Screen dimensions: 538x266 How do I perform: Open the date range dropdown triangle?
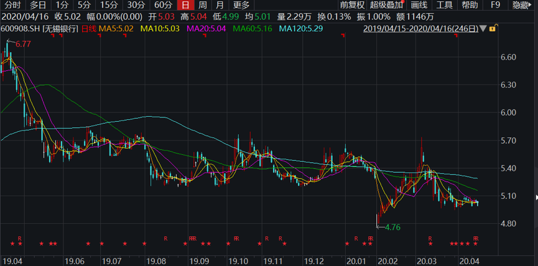tap(484, 29)
